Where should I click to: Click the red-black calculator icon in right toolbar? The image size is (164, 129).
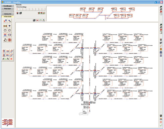coord(161,40)
